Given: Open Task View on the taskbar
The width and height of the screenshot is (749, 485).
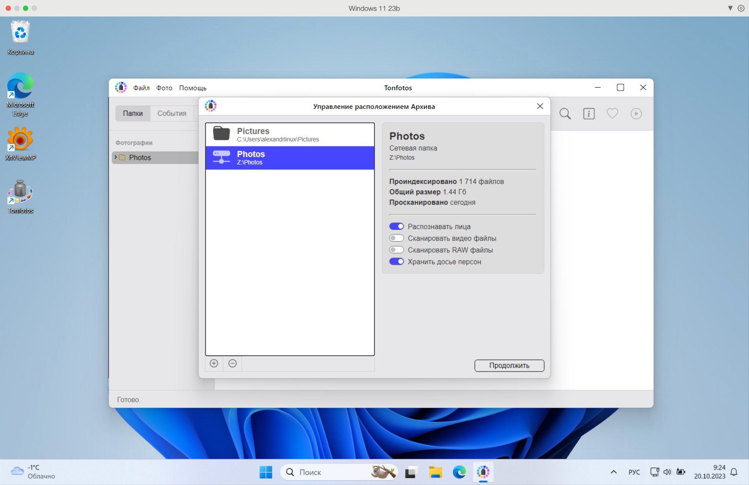Looking at the screenshot, I should [411, 472].
